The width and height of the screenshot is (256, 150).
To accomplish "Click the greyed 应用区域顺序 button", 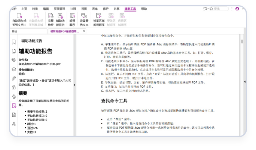I will [122, 20].
